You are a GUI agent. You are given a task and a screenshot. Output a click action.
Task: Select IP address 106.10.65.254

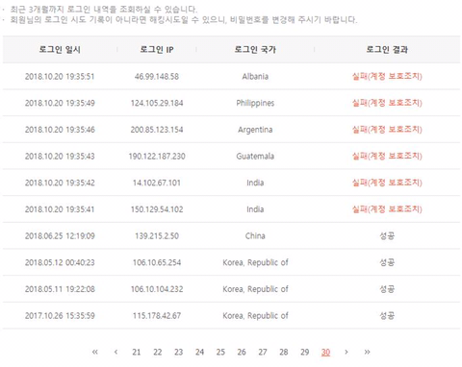(157, 262)
